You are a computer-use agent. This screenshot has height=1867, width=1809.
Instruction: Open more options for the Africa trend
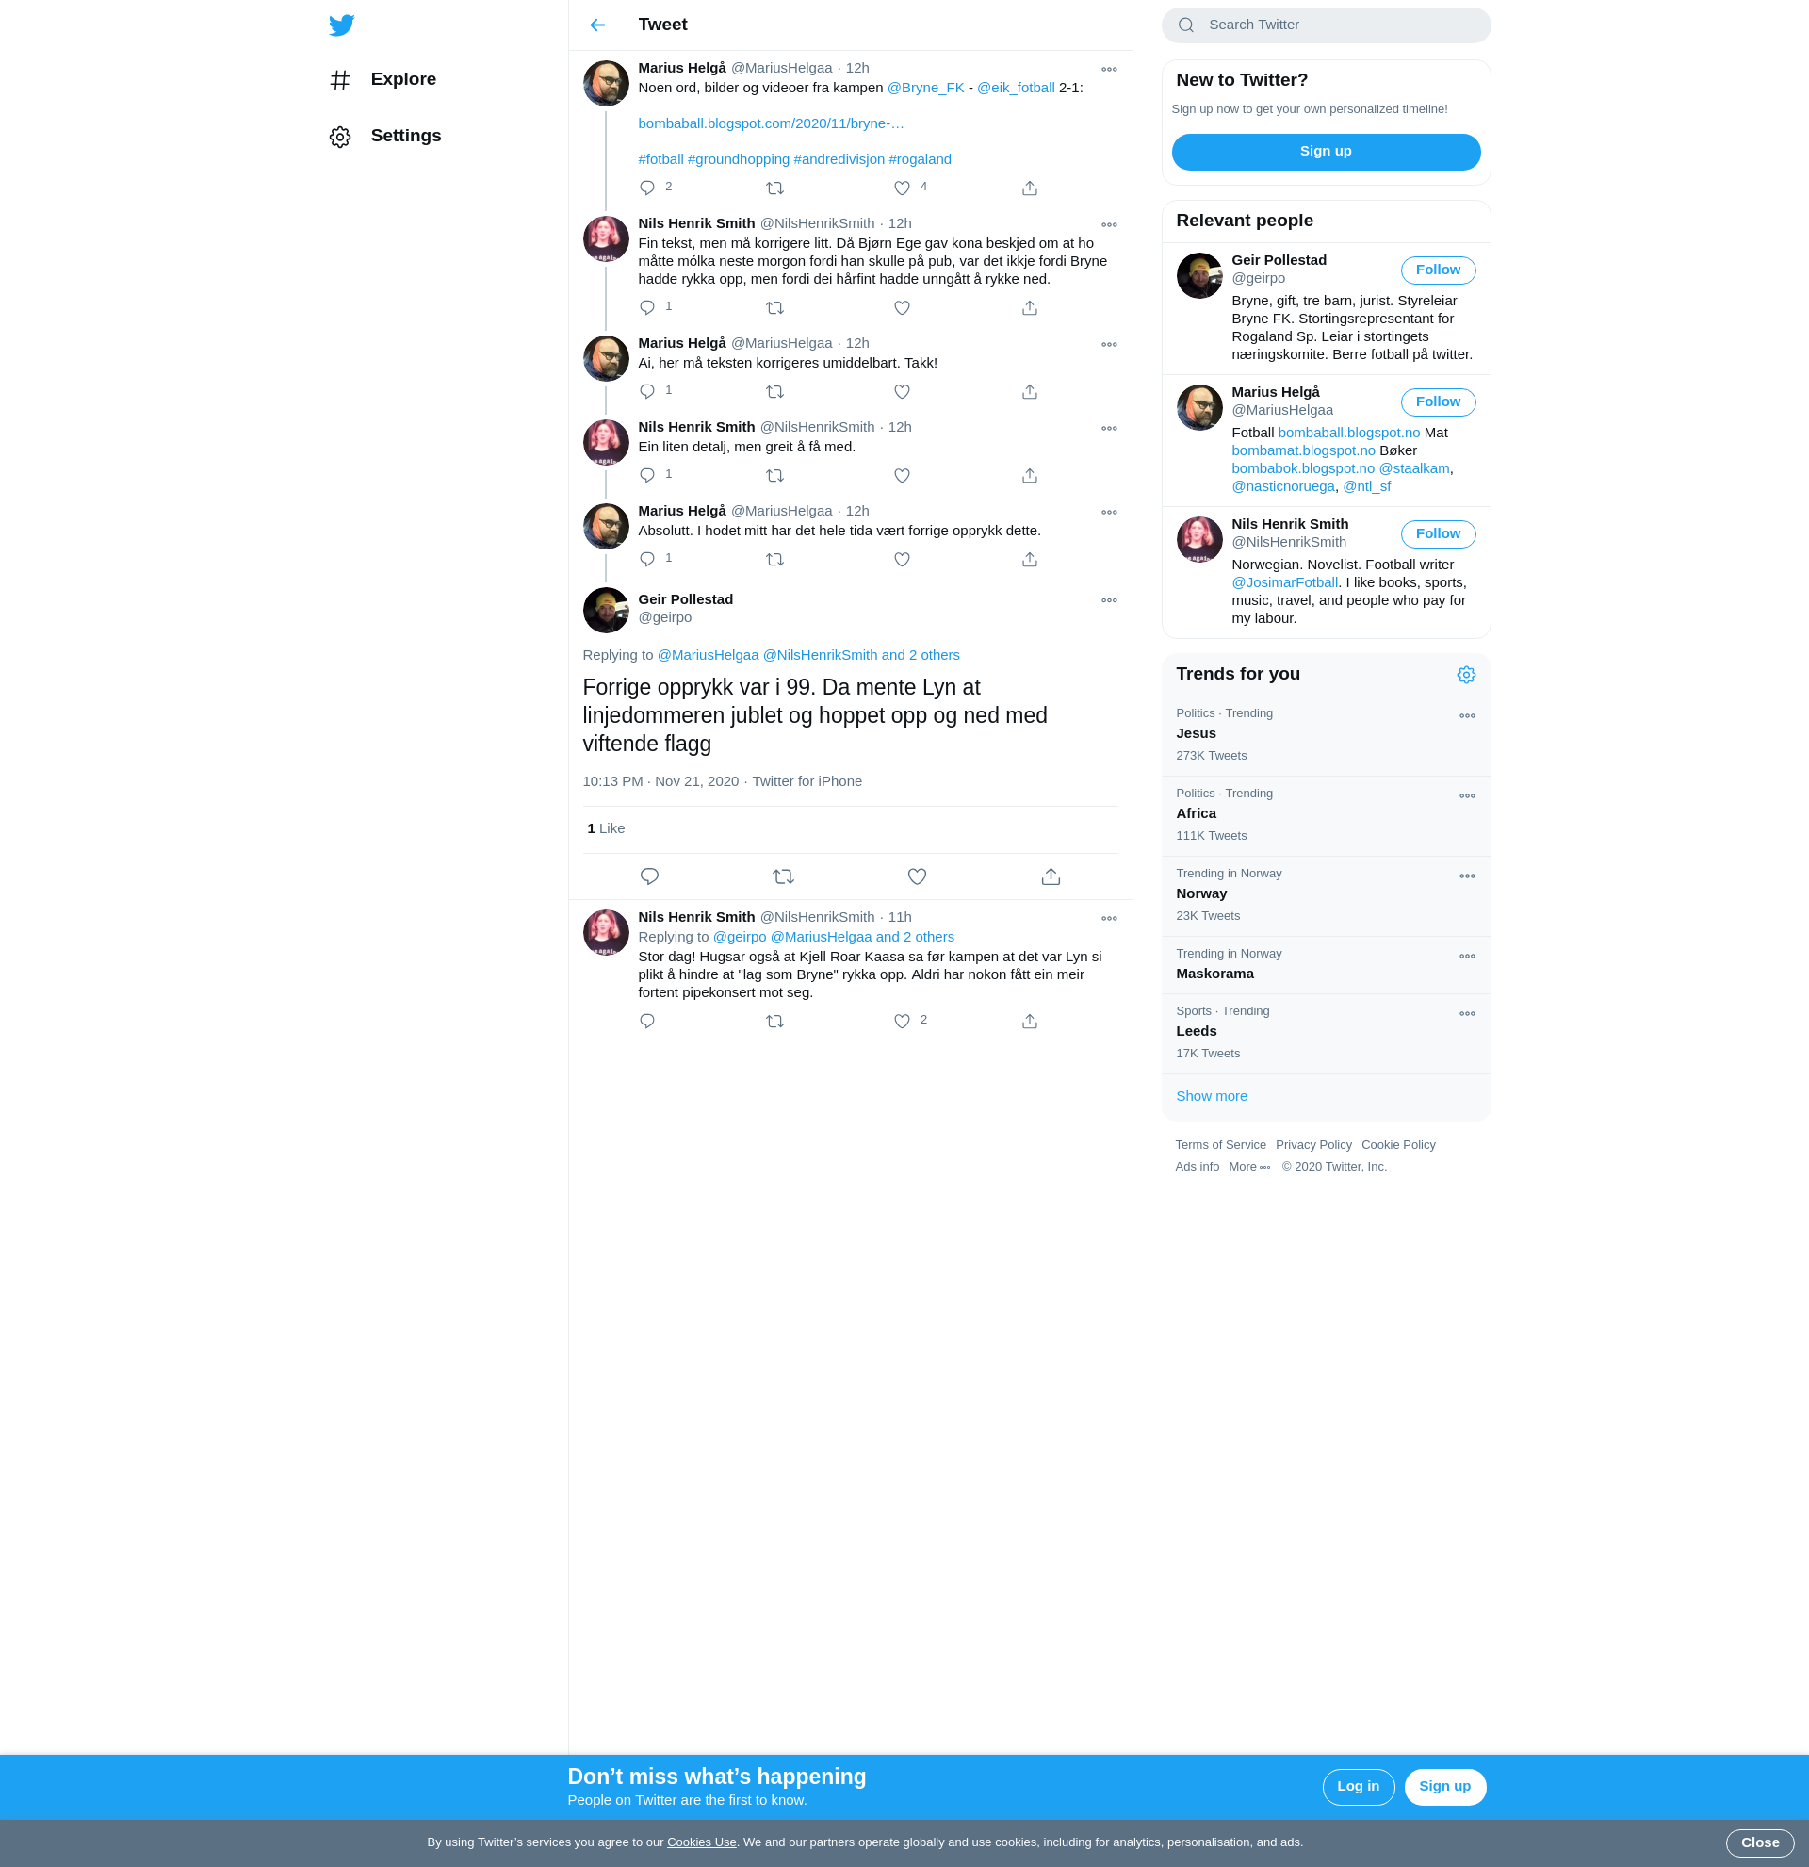(1467, 795)
